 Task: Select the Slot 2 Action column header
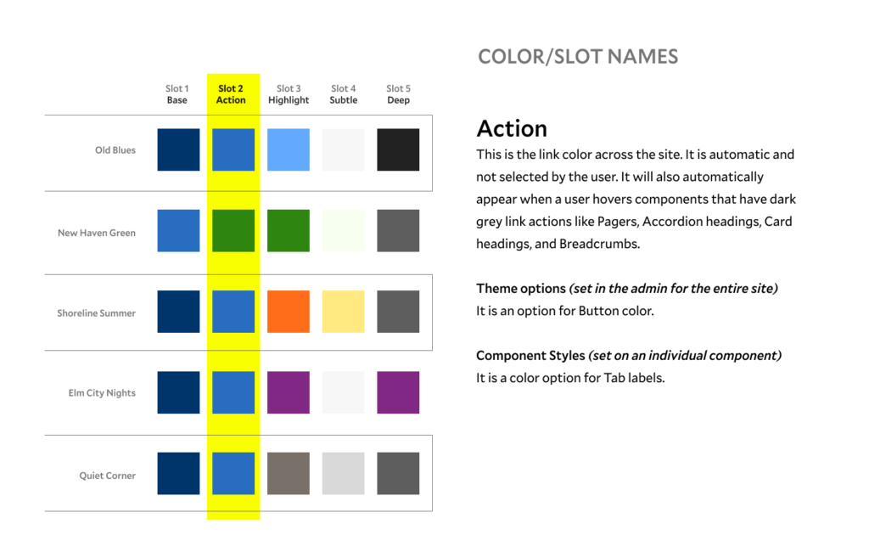point(231,94)
